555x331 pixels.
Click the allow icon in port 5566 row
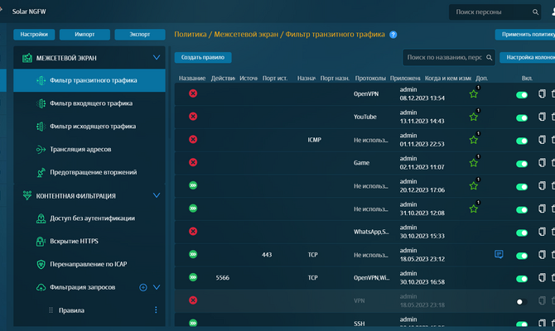[x=193, y=277]
